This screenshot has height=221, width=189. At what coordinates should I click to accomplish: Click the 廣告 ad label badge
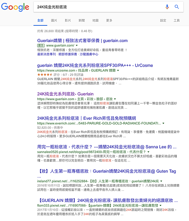point(41,46)
